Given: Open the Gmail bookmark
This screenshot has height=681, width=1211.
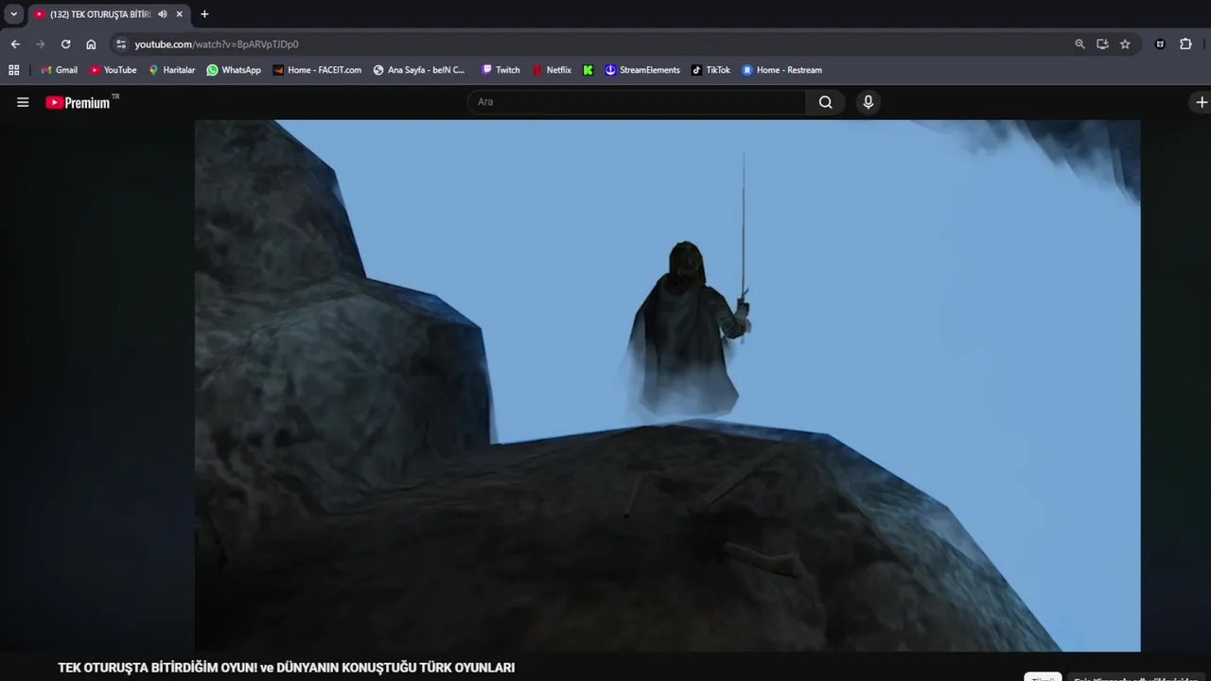Looking at the screenshot, I should [x=59, y=70].
